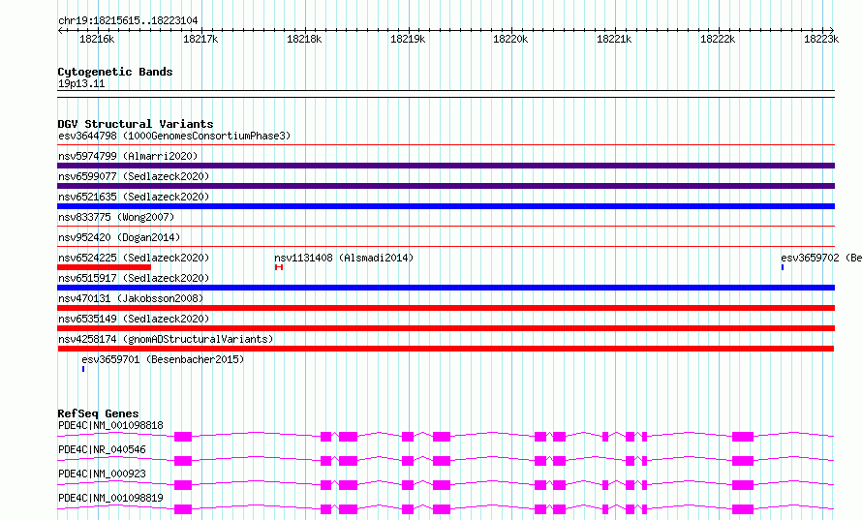Click the 18217k ruler tick label
The image size is (862, 520).
tap(200, 39)
